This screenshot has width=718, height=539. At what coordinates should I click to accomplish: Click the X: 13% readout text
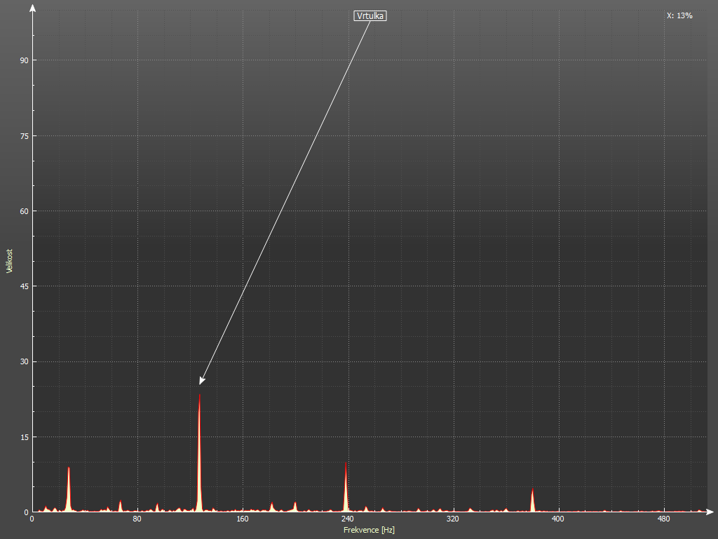[x=679, y=15]
